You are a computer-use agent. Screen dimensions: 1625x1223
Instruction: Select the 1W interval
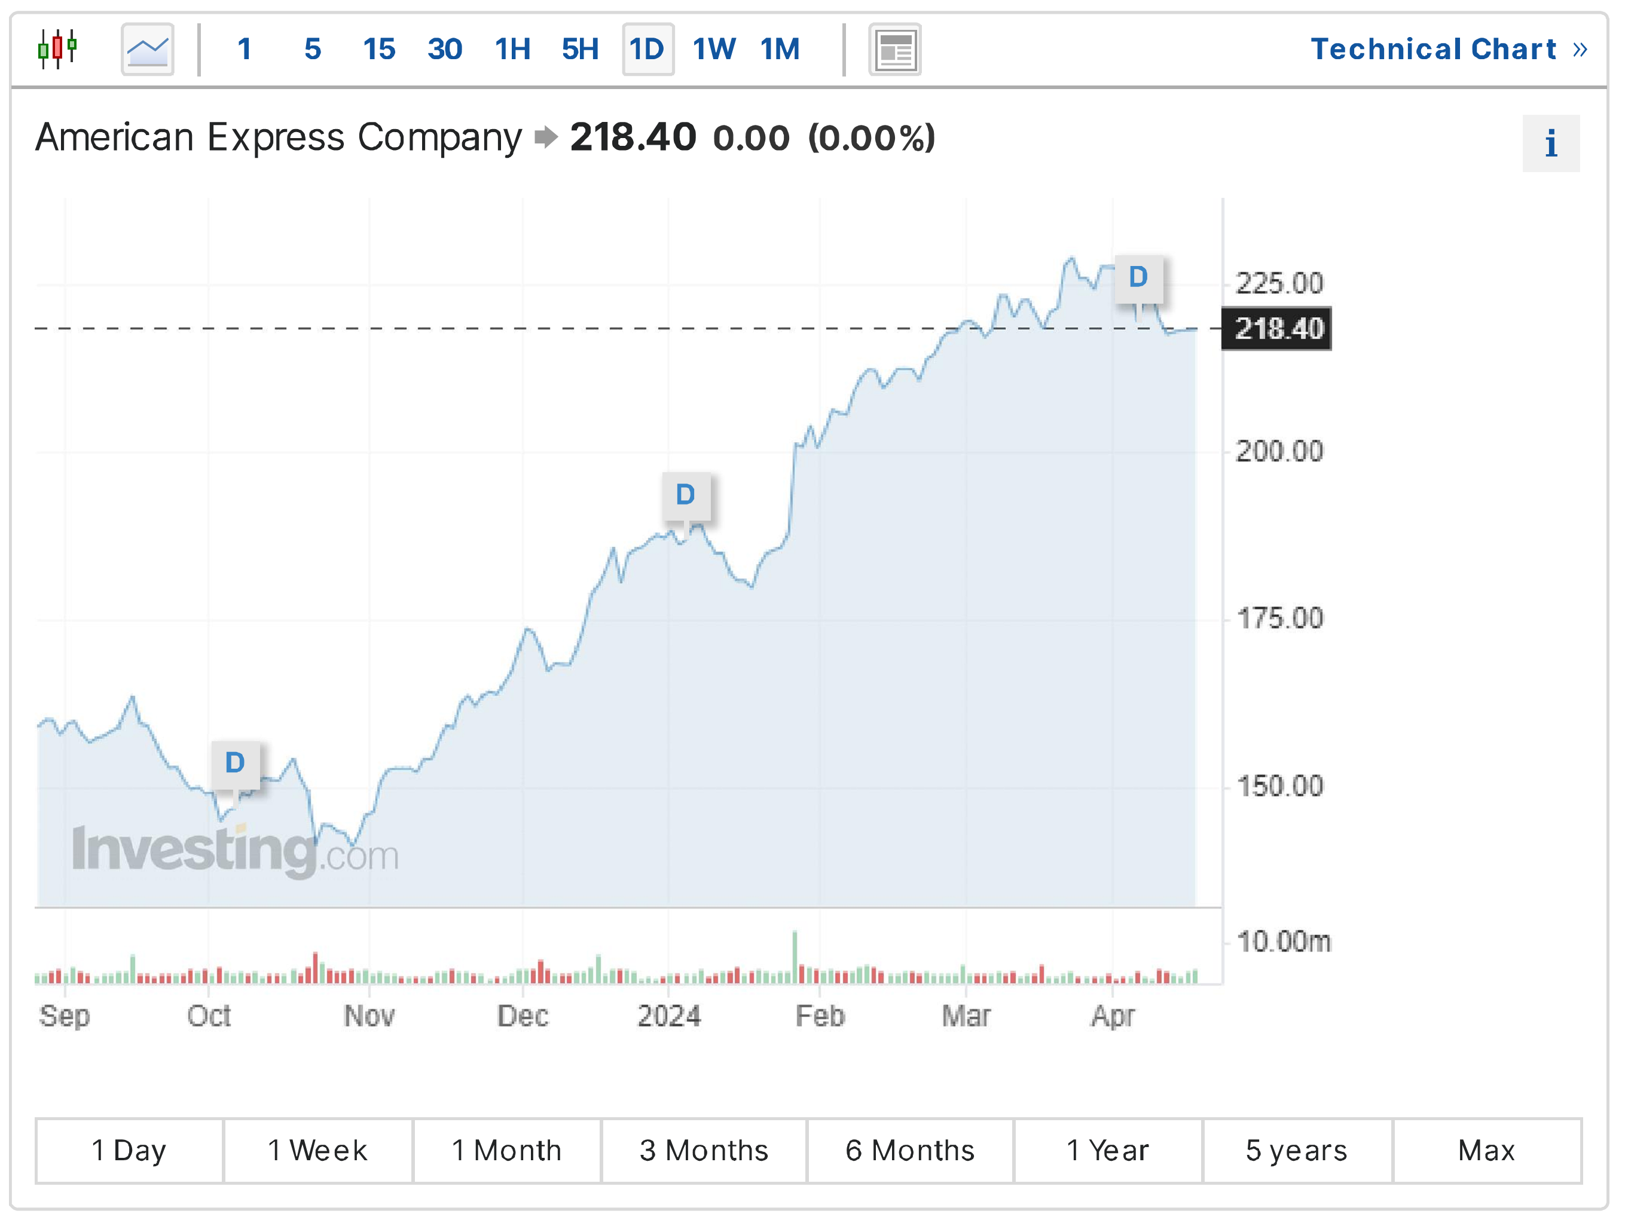(713, 49)
